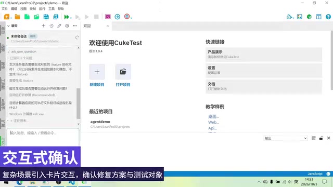The width and height of the screenshot is (333, 187).
Task: Open the Api... sample link
Action: (x=213, y=128)
